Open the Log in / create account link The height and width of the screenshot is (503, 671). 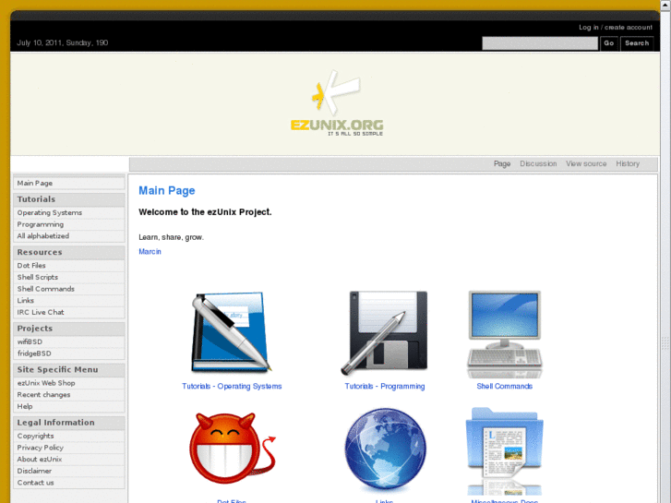click(616, 28)
